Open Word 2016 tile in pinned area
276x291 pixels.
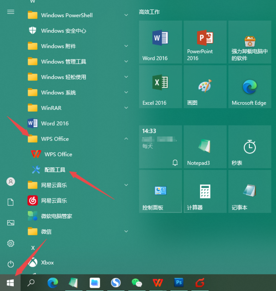point(160,42)
